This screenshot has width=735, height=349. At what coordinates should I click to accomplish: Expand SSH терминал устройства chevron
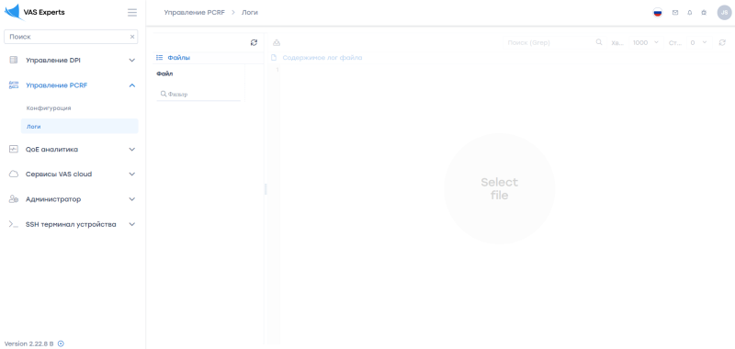pyautogui.click(x=132, y=224)
